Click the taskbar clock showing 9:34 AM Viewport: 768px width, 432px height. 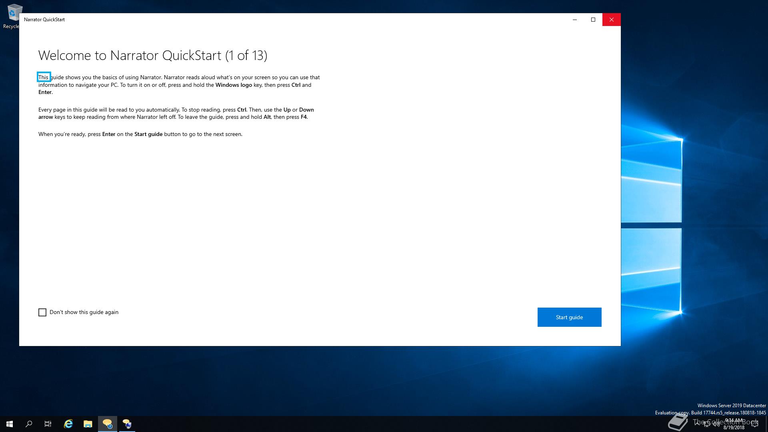coord(734,424)
